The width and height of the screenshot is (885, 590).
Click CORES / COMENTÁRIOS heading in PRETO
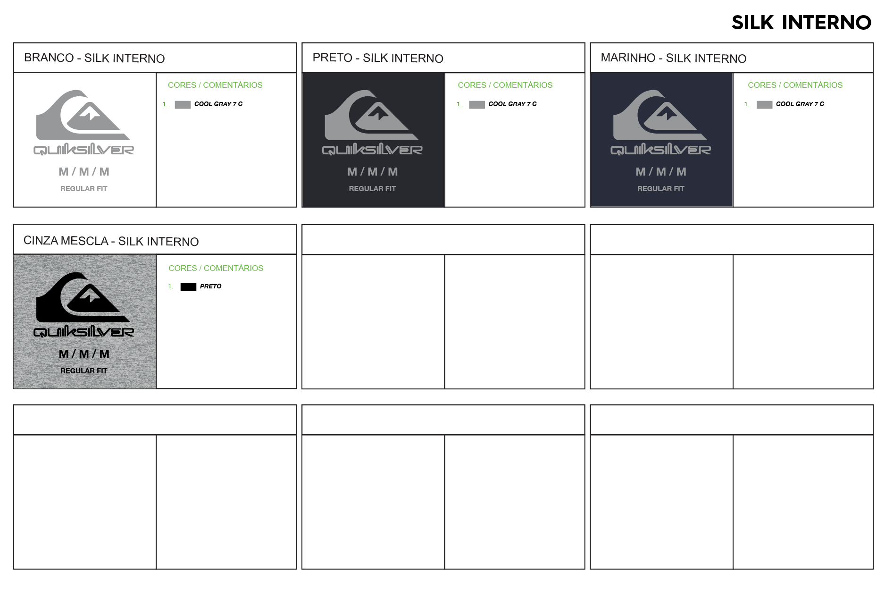[505, 85]
